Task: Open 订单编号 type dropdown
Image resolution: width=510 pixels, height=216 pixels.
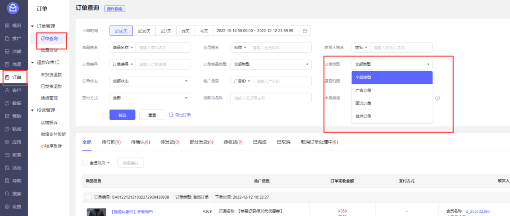Action: tap(123, 64)
